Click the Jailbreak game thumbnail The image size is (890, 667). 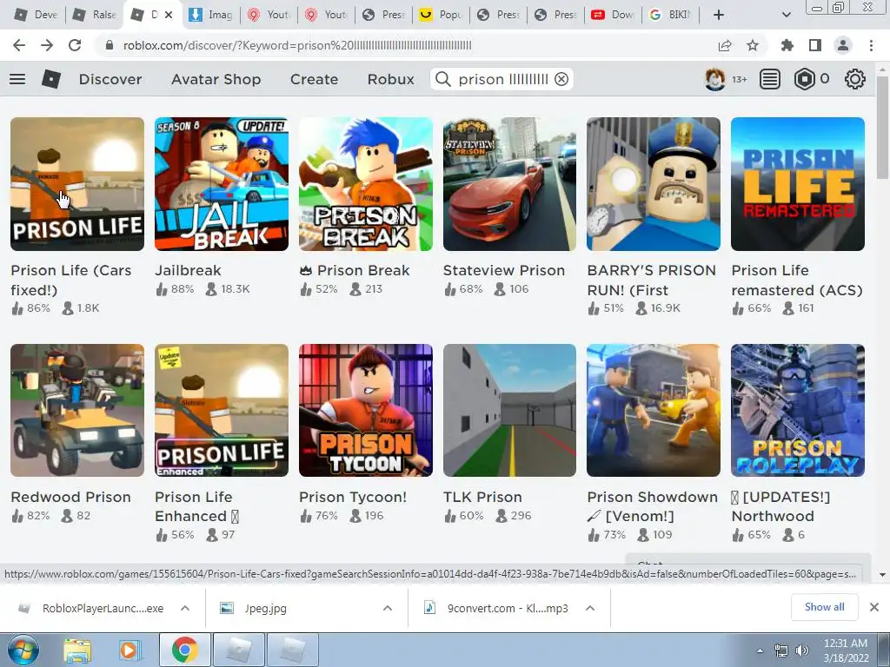(x=222, y=184)
